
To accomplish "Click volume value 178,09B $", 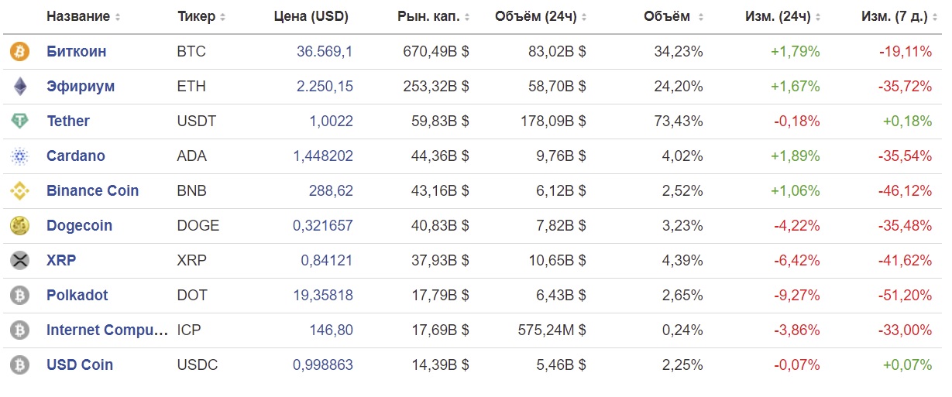I will pyautogui.click(x=553, y=121).
